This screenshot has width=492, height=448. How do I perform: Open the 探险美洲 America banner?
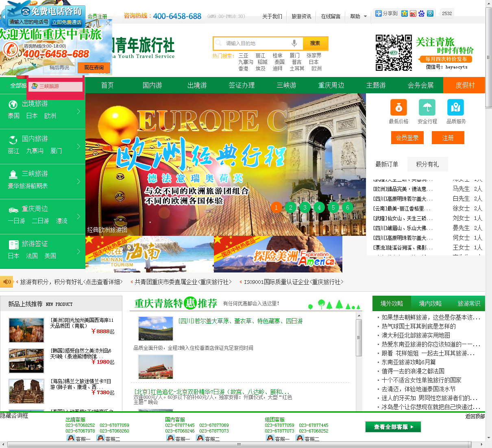(278, 254)
